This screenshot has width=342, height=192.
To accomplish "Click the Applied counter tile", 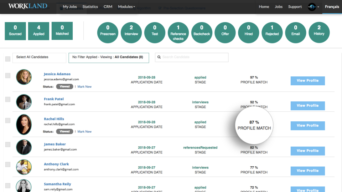I will [x=38, y=31].
